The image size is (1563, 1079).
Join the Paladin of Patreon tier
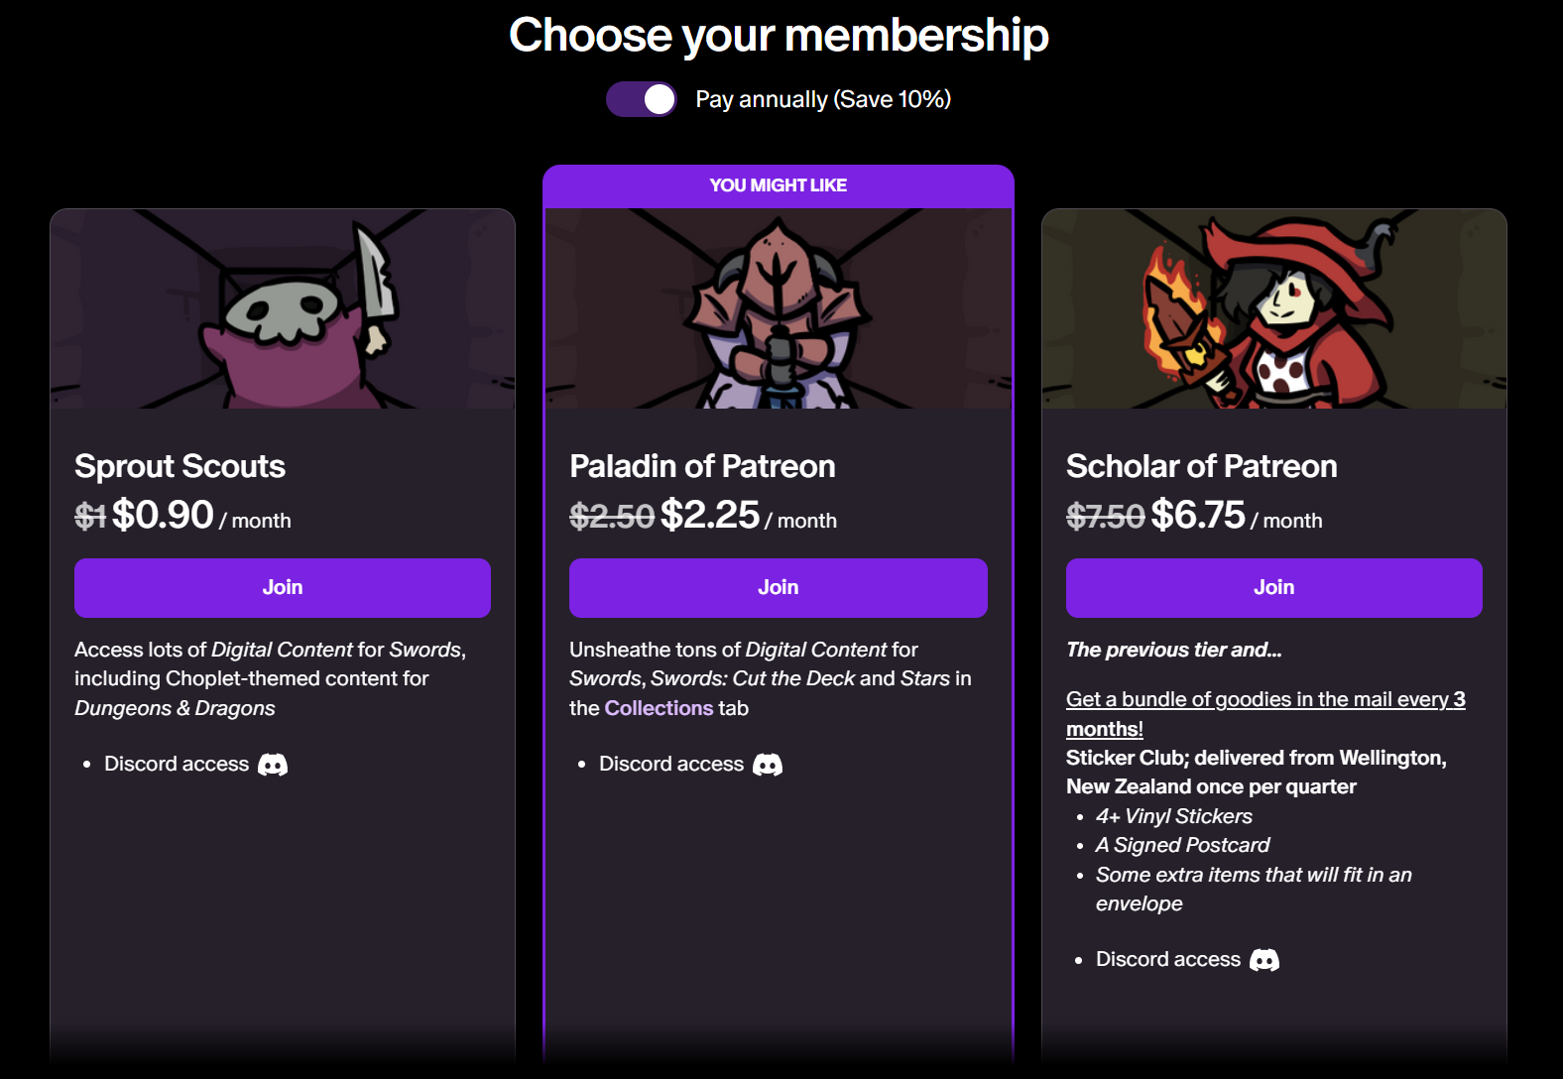(779, 588)
